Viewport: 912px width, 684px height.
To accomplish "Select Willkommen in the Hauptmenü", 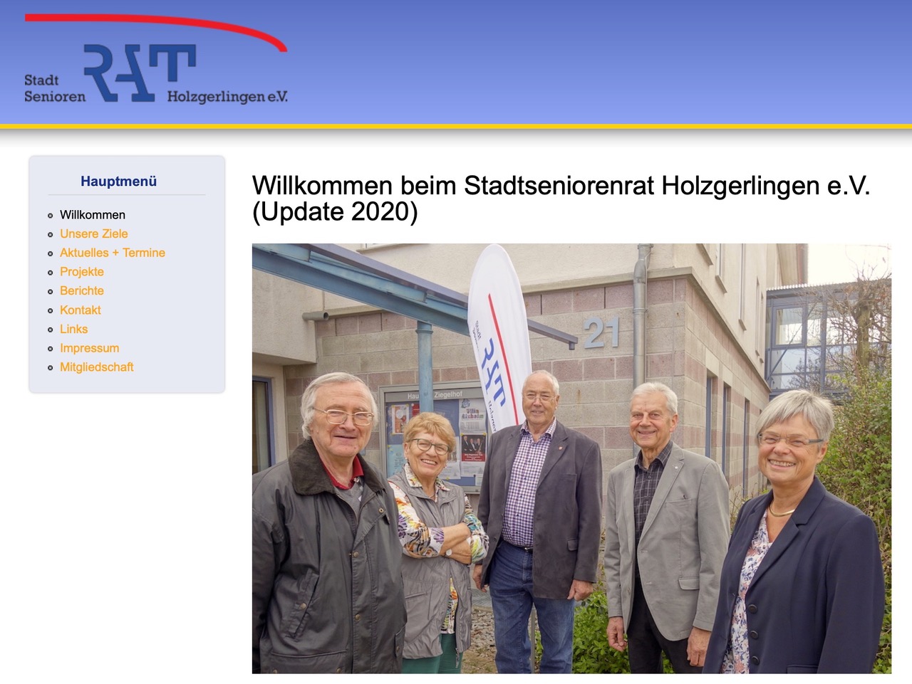I will [93, 214].
